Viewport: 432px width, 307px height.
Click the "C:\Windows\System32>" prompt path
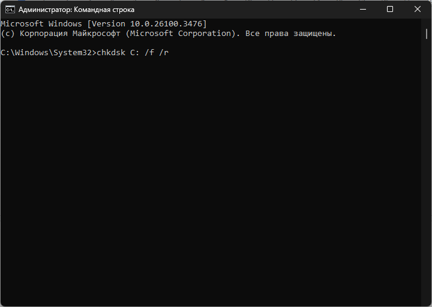pos(48,52)
